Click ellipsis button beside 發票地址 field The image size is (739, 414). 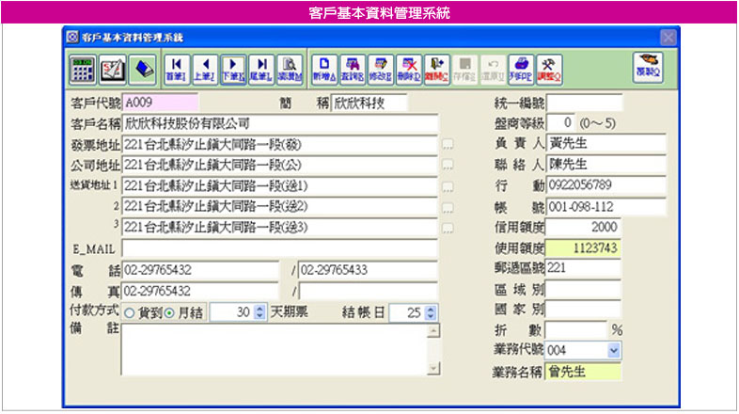pyautogui.click(x=448, y=145)
